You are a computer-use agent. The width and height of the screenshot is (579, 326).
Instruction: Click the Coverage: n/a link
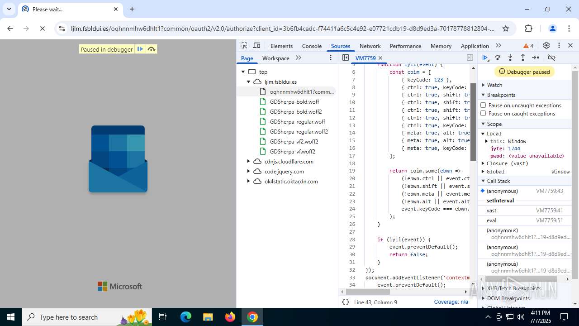coord(451,302)
